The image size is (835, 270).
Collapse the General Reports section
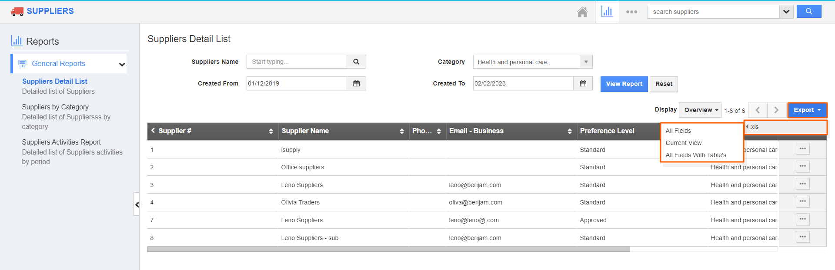click(x=122, y=65)
